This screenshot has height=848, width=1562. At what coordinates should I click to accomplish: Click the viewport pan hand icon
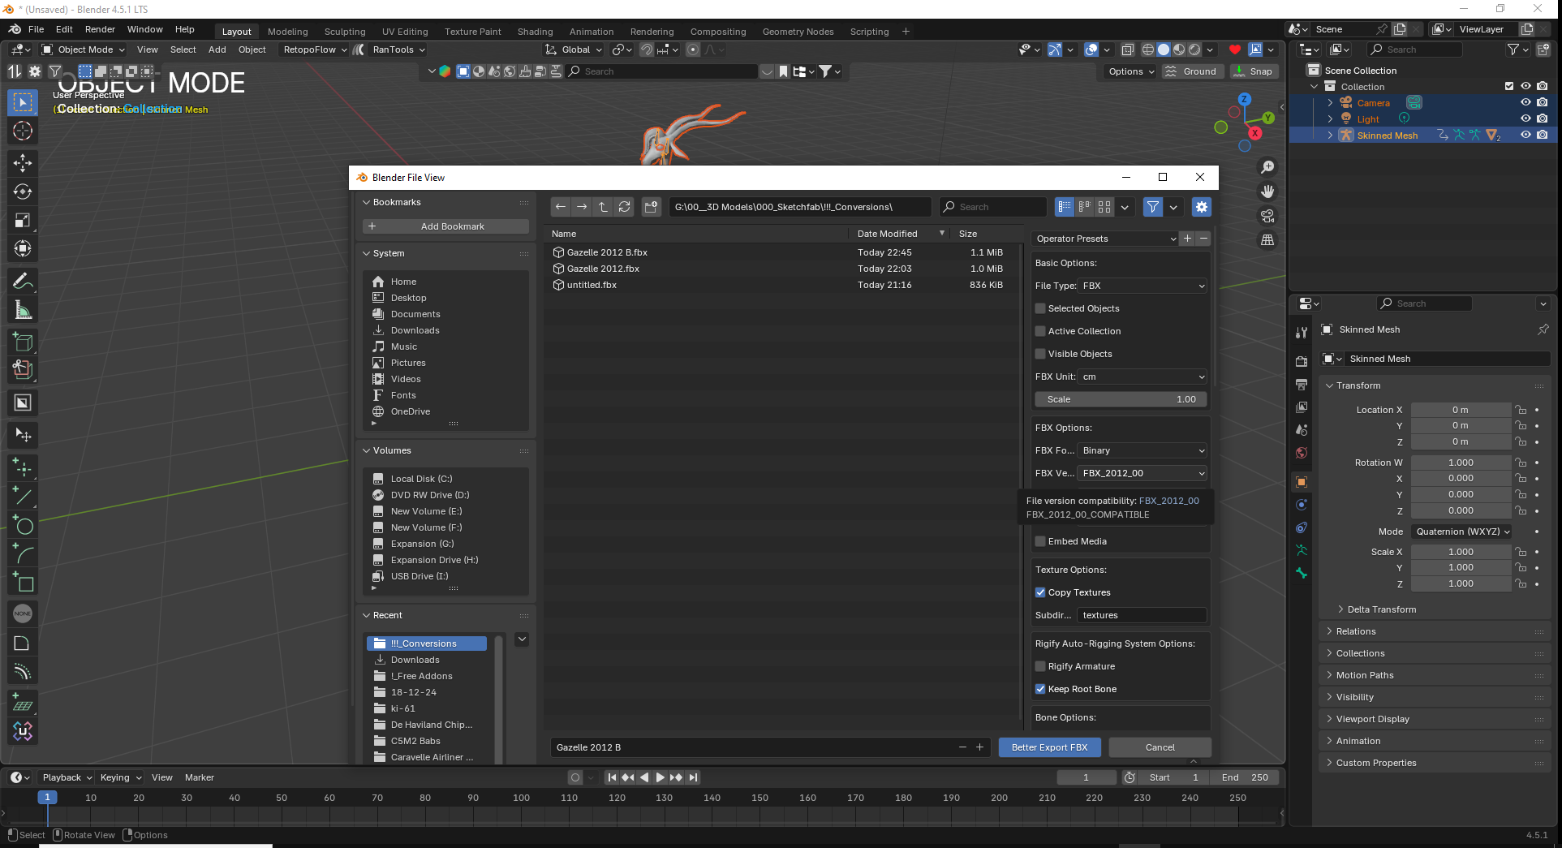point(1267,192)
